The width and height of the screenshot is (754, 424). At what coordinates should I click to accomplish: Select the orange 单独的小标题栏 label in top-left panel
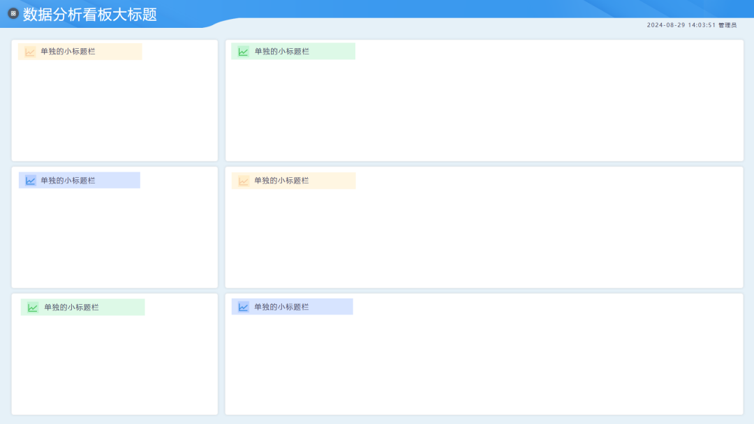(x=68, y=52)
